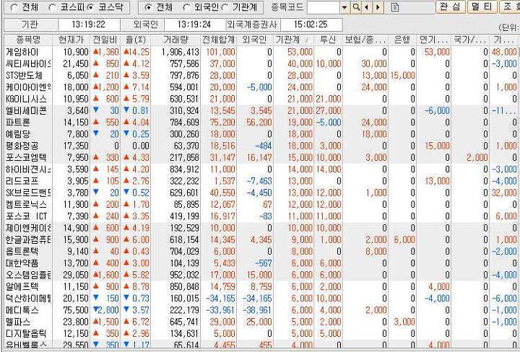The width and height of the screenshot is (520, 352).
Task: Select the 코스닥 market radio
Action: click(90, 7)
